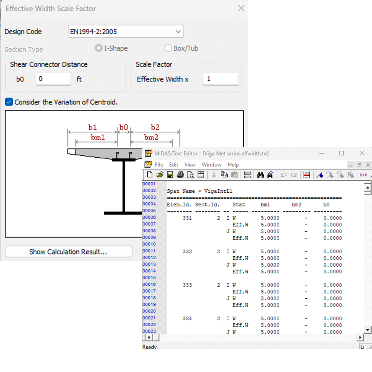Minimize the MIDAS Text Editor window

321,153
